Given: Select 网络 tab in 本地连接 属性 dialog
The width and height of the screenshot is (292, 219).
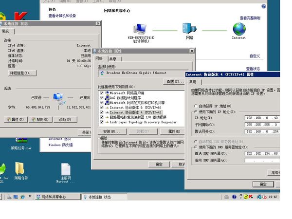Looking at the screenshot, I should coord(100,58).
